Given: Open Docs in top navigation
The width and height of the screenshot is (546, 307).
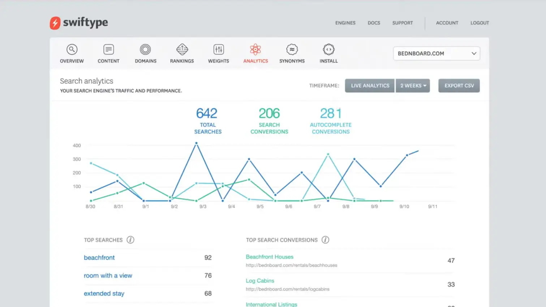Looking at the screenshot, I should pyautogui.click(x=374, y=23).
